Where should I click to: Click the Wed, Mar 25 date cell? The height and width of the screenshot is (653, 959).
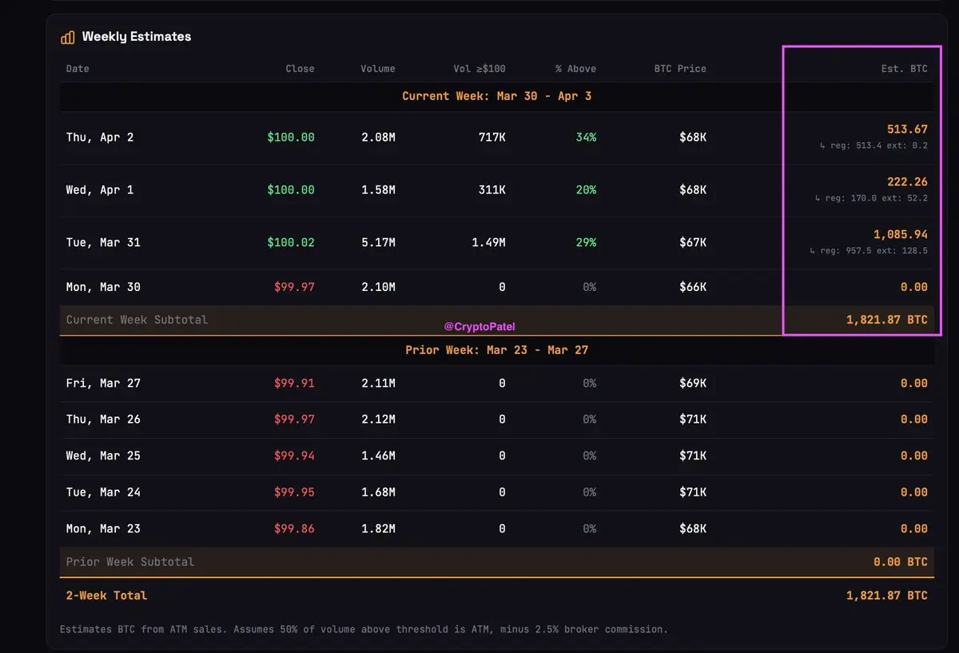(x=103, y=456)
